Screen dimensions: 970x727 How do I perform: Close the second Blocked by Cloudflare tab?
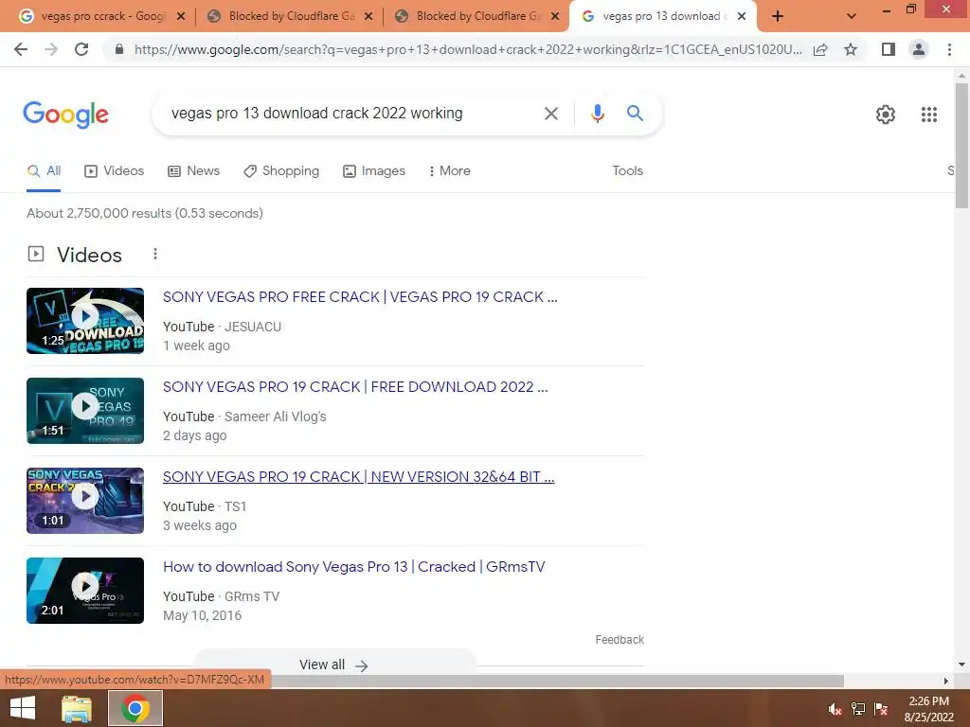point(555,17)
